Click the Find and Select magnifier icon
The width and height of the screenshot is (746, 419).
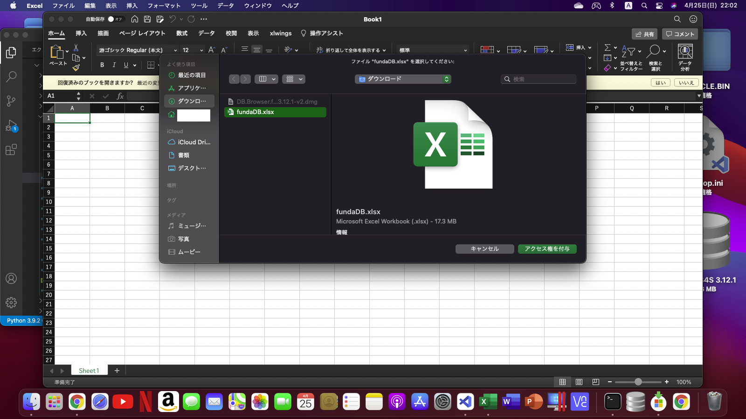coord(655,51)
